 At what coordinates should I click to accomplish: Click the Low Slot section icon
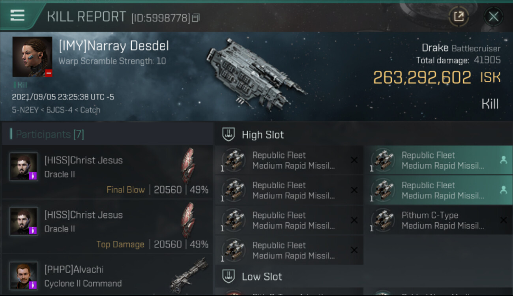228,276
